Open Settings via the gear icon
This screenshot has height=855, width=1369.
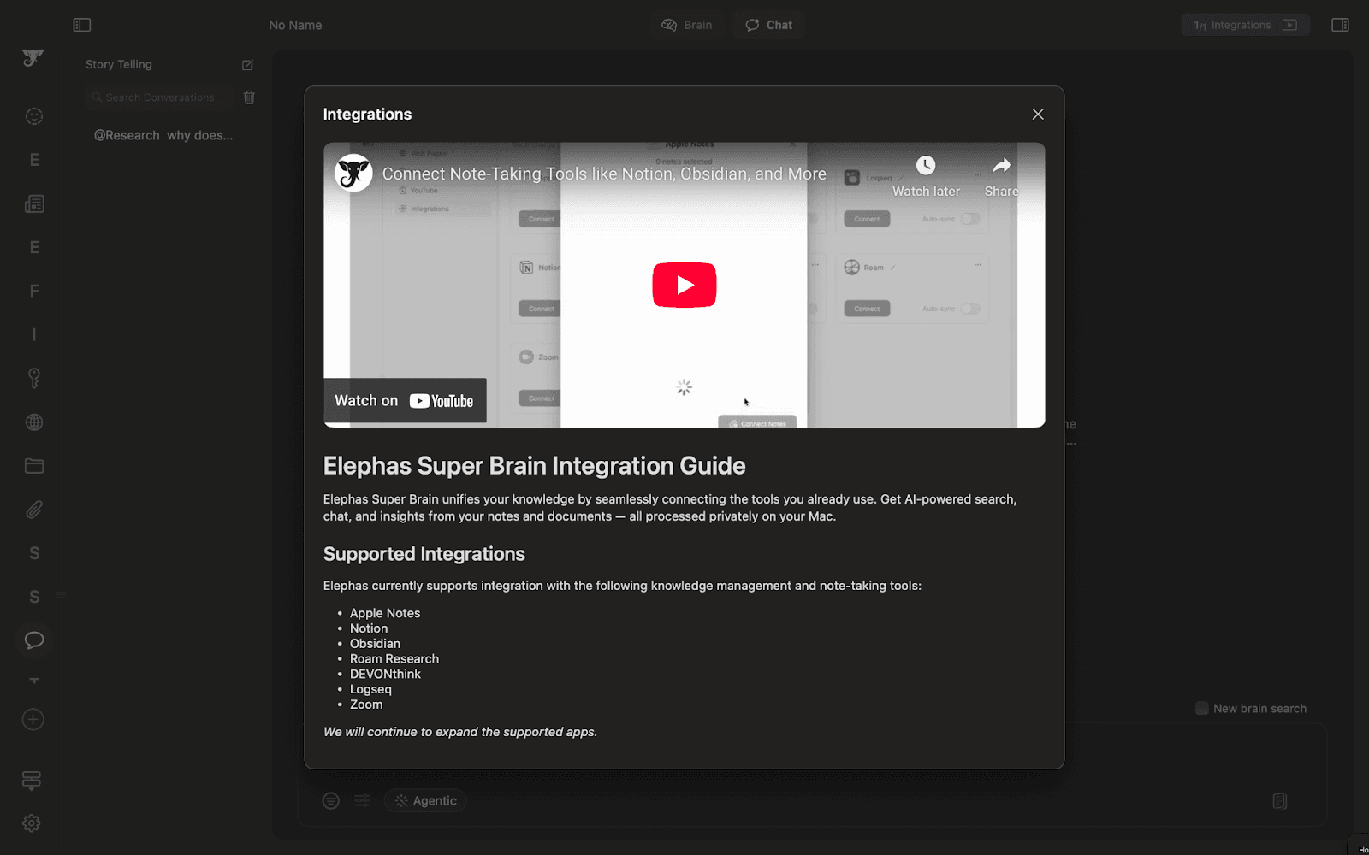(x=31, y=823)
